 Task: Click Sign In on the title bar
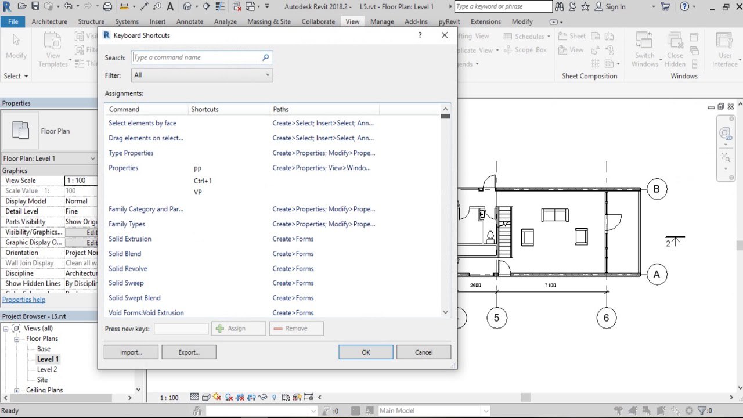pyautogui.click(x=615, y=7)
